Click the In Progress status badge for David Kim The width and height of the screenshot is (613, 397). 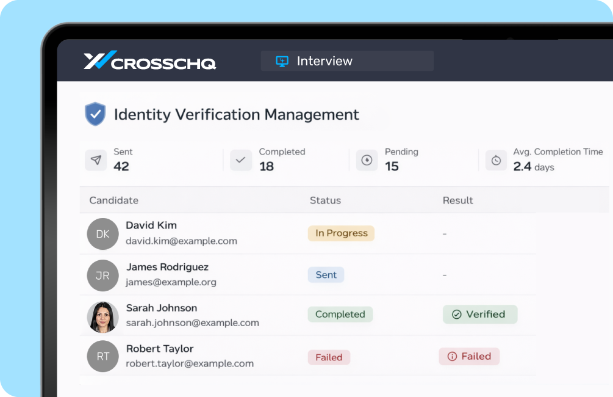click(x=341, y=233)
